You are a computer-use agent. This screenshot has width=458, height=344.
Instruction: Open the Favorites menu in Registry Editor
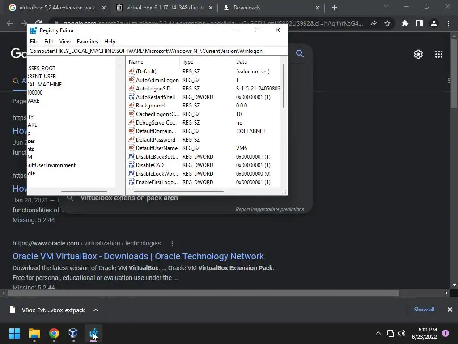[x=87, y=42]
